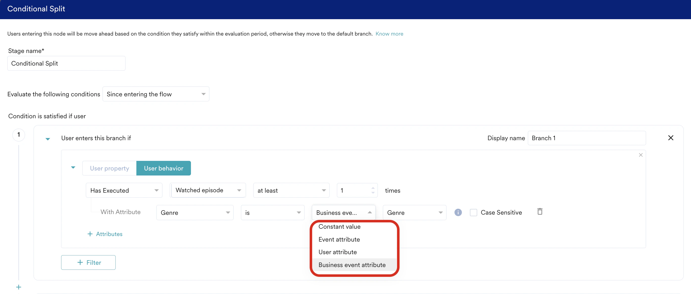Choose Constant value from the list
Screen dimensions: 691x294
[x=339, y=226]
